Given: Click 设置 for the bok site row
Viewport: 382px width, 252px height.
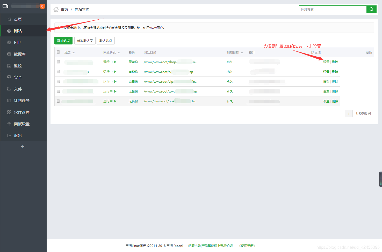Looking at the screenshot, I should (x=326, y=101).
